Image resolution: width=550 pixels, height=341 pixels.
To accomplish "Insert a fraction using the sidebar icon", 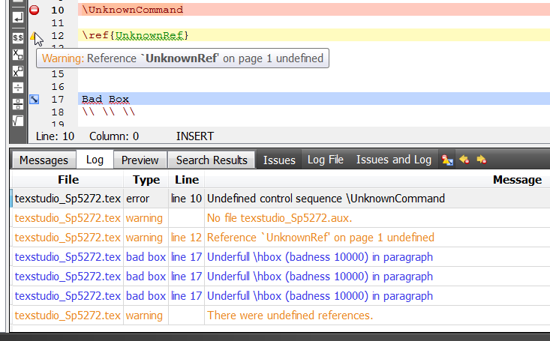I will (x=18, y=104).
